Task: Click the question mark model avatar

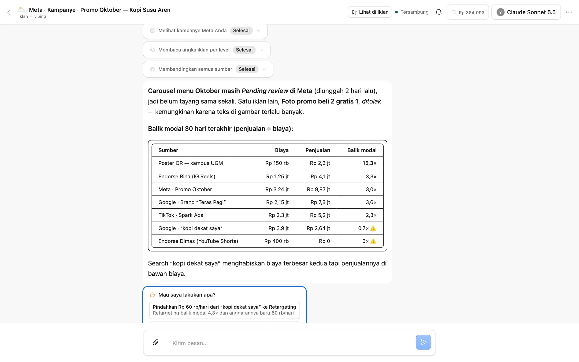Action: (x=500, y=12)
